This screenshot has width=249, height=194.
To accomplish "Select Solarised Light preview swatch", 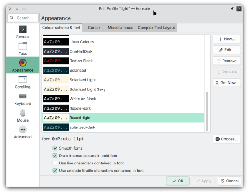I will click(56, 80).
